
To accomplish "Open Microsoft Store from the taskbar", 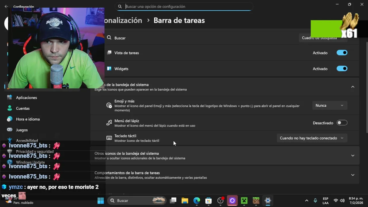I will pos(208,200).
